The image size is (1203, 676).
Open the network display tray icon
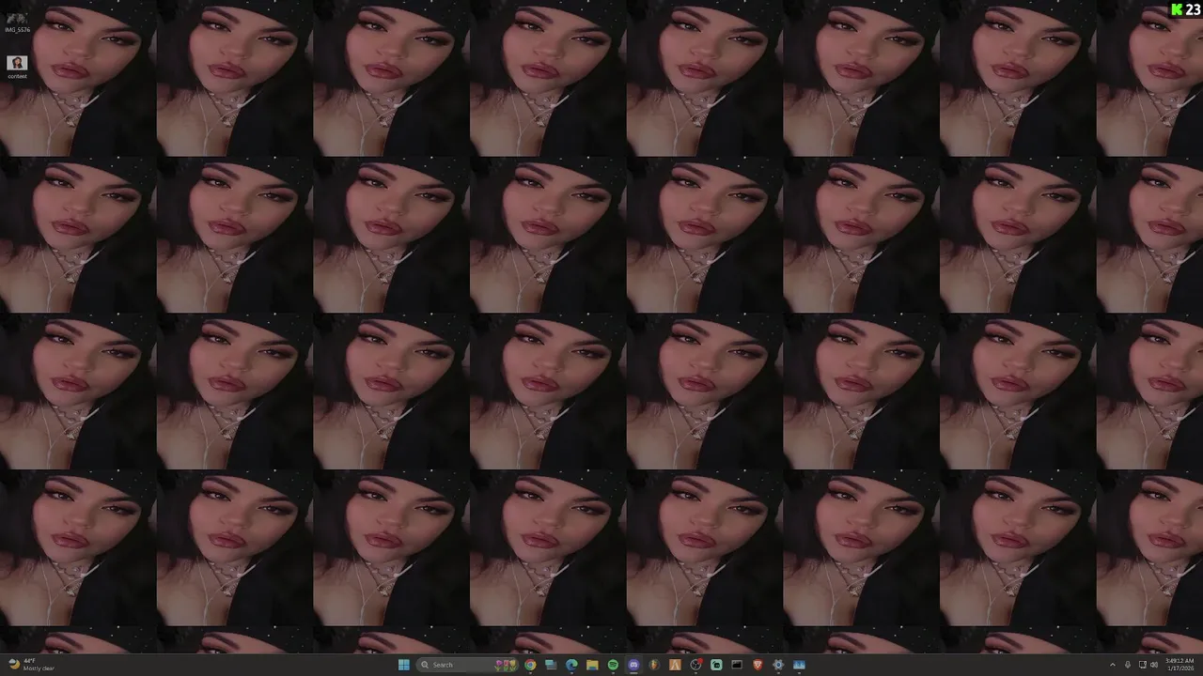pos(1142,665)
